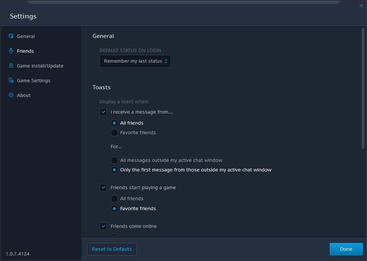Click the Friends person icon in sidebar
Screen dimensions: 367x261
pos(11,51)
